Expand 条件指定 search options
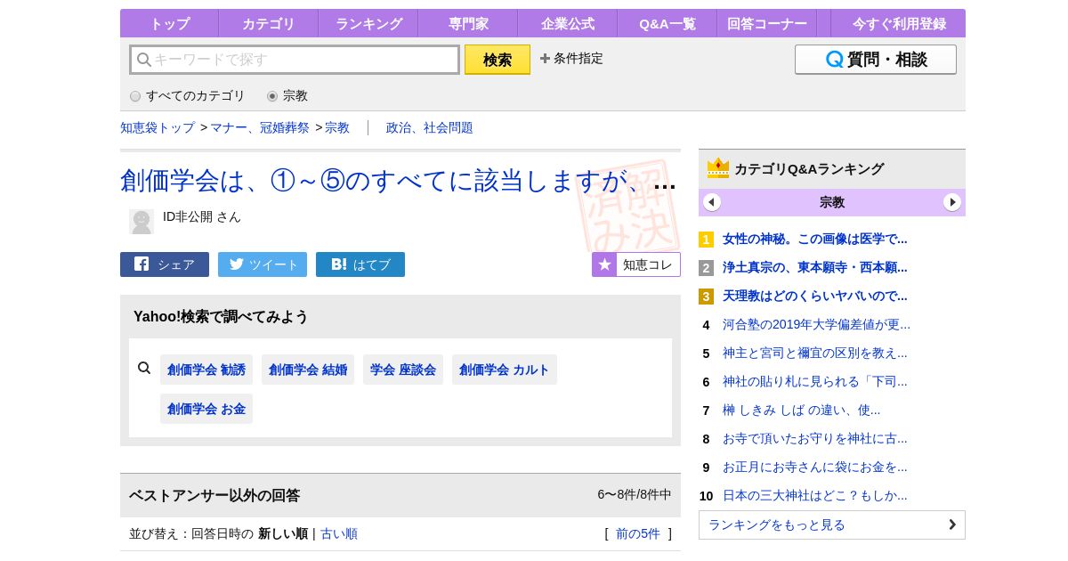Image resolution: width=1068 pixels, height=561 pixels. pyautogui.click(x=571, y=59)
